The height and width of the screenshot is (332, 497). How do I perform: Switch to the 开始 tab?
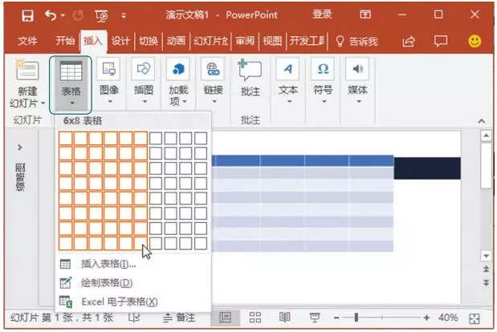(x=65, y=41)
